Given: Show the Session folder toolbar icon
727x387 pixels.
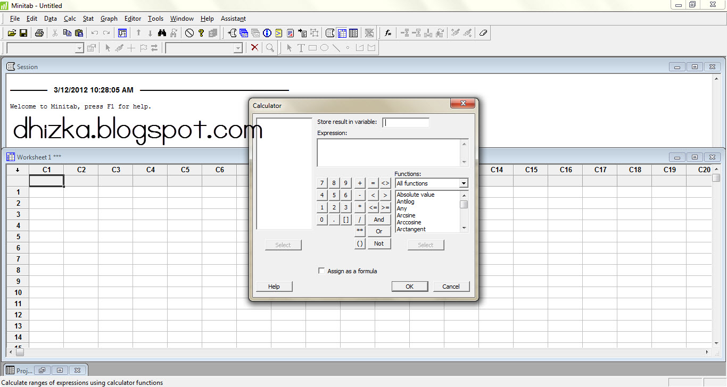Looking at the screenshot, I should (x=232, y=33).
